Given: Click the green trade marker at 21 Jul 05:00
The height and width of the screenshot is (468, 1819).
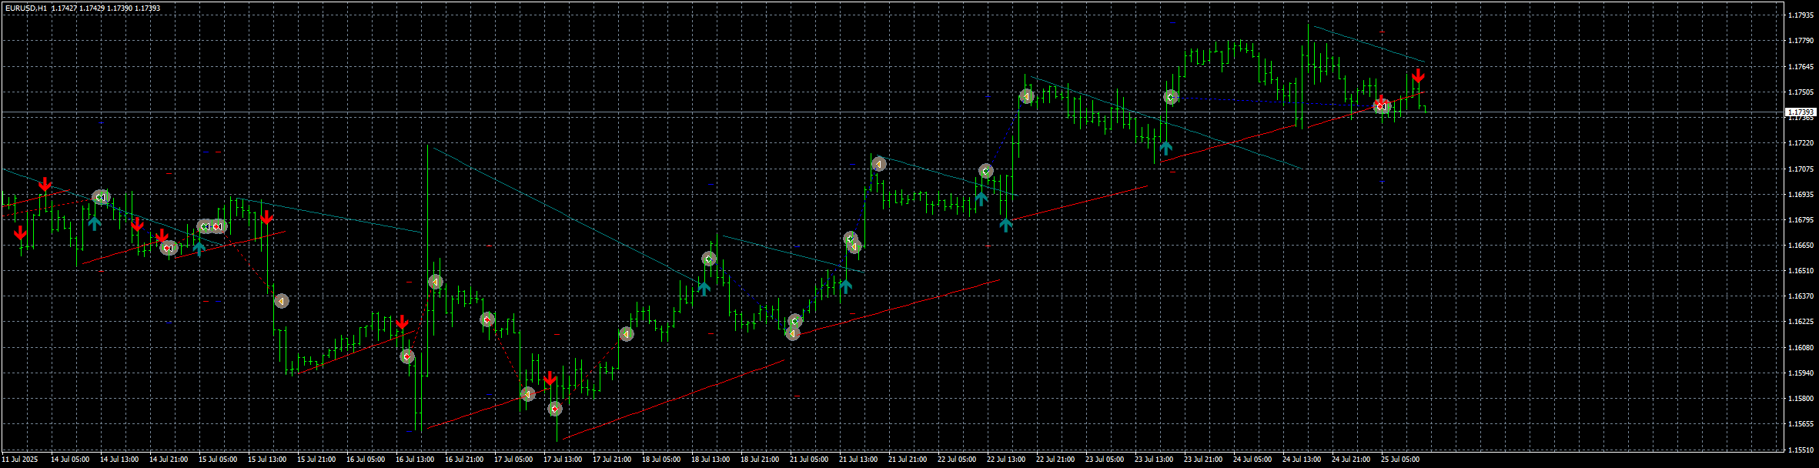Looking at the screenshot, I should [796, 321].
